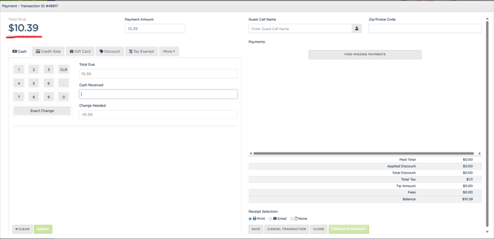494x239 pixels.
Task: Switch to the Credit-Sale tab
Action: coord(48,51)
